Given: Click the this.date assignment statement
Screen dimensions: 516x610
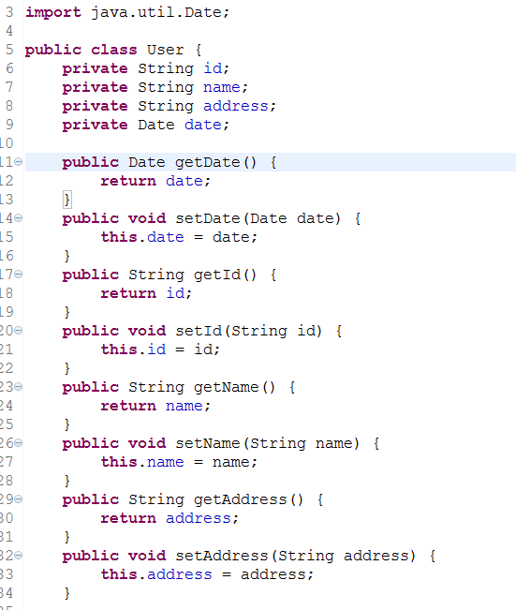Looking at the screenshot, I should (x=179, y=237).
